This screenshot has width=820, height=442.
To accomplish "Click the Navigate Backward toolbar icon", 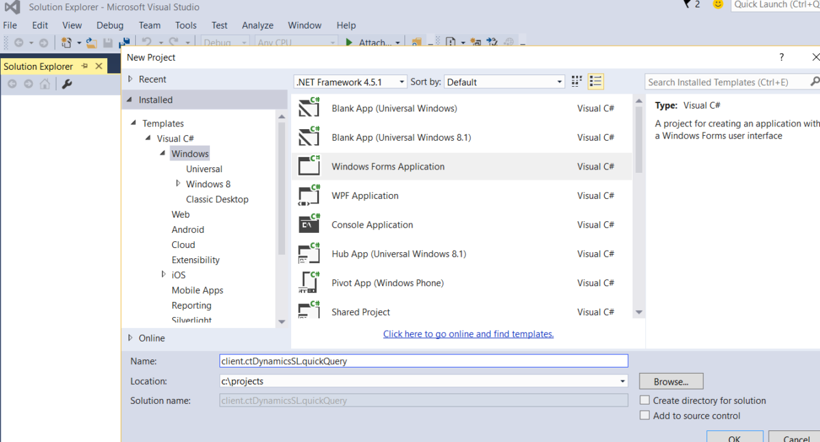I will click(18, 42).
